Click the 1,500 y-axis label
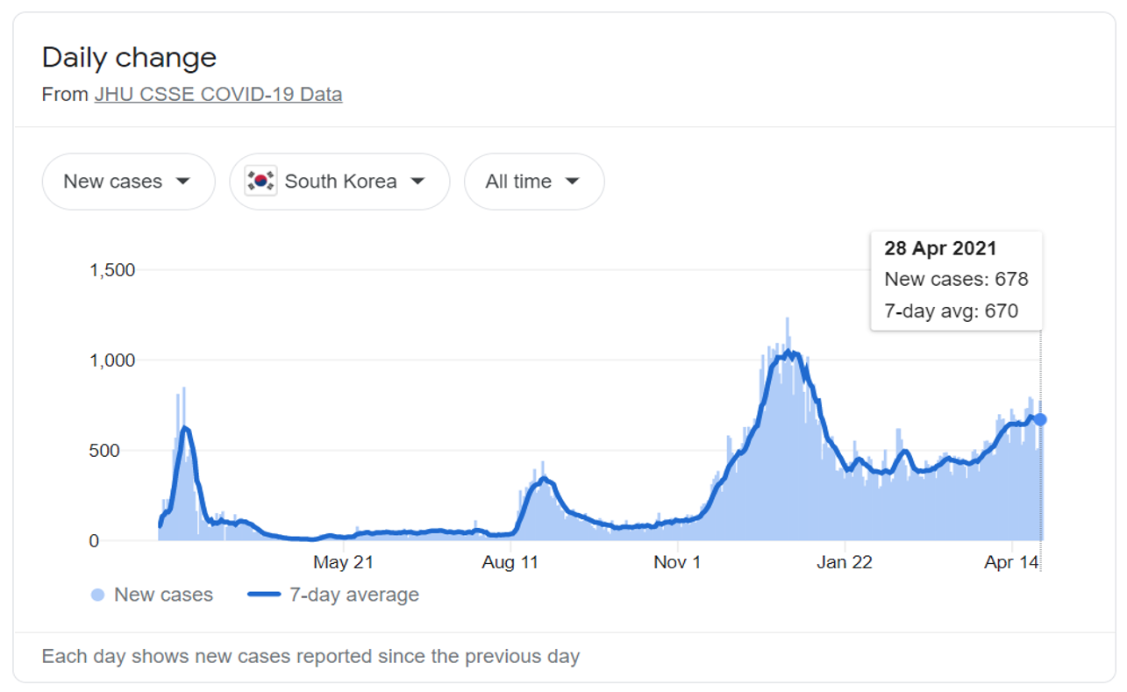 (x=112, y=270)
